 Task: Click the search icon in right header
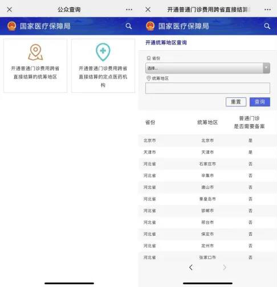click(267, 26)
